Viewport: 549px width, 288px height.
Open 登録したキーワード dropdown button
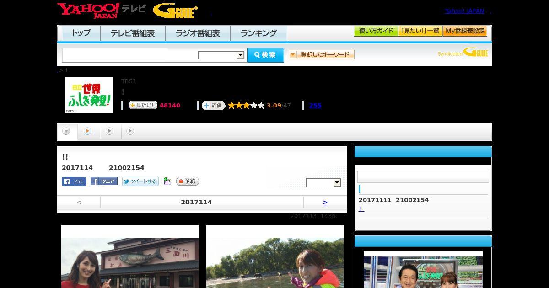322,54
